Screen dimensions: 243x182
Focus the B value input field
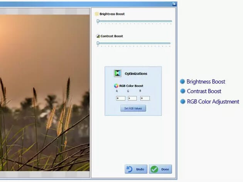pyautogui.click(x=145, y=98)
